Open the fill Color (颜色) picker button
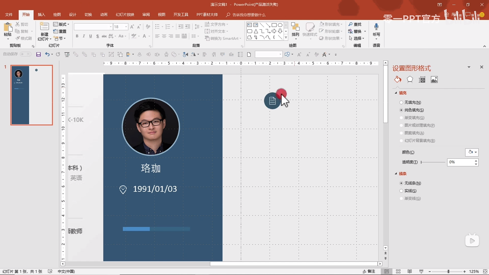Viewport: 489px width, 275px height. point(472,152)
